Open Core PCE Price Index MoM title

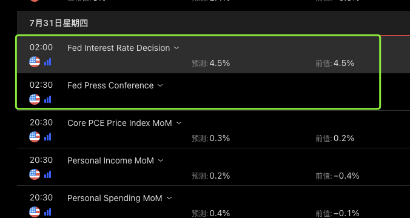(119, 123)
